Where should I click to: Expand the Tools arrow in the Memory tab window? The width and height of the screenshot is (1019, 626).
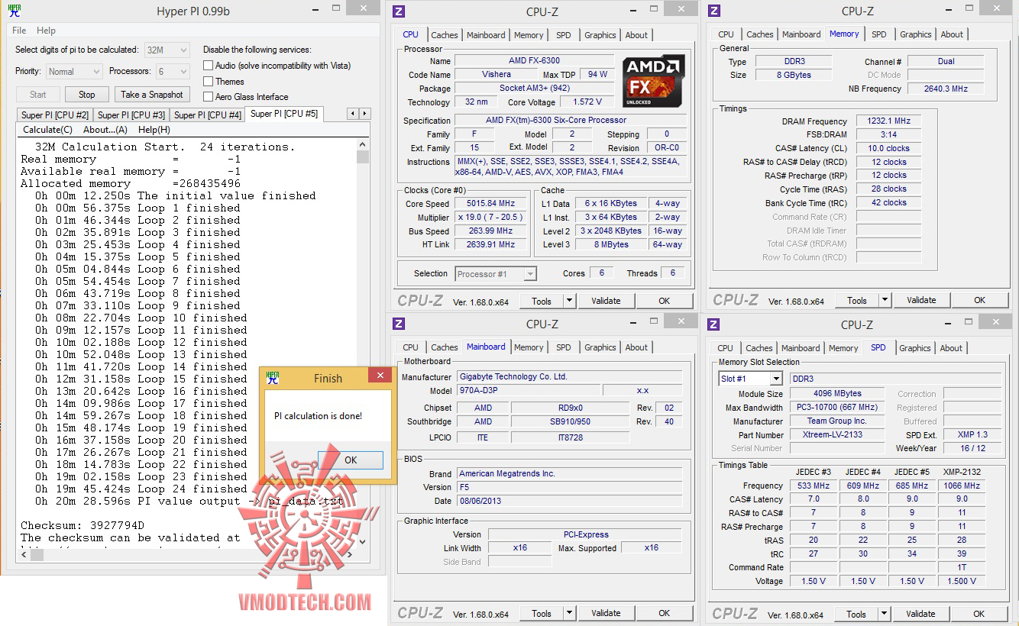pos(884,300)
